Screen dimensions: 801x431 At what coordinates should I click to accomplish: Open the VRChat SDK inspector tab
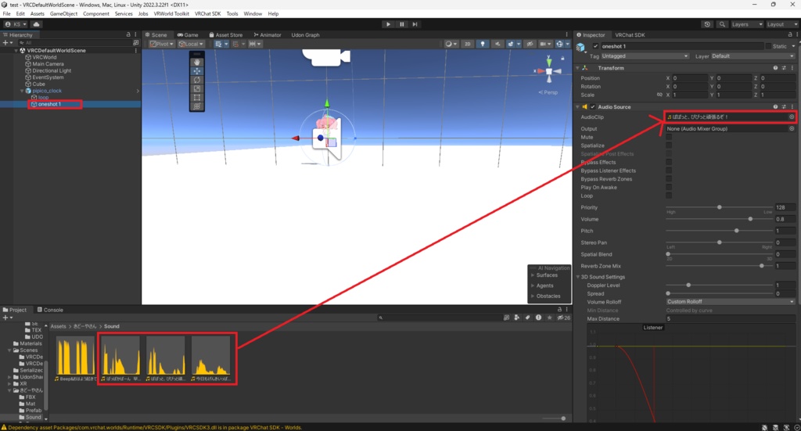click(x=630, y=34)
